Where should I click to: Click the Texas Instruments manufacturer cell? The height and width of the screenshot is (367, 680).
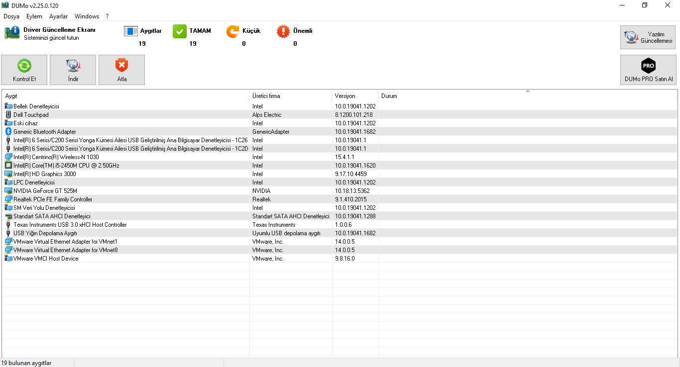tap(274, 225)
